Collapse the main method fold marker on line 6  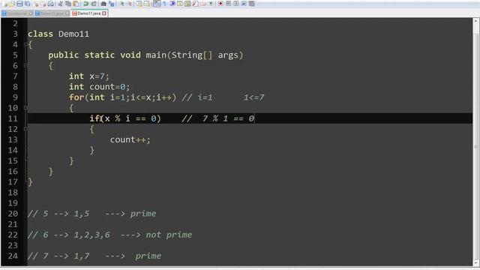(25, 65)
